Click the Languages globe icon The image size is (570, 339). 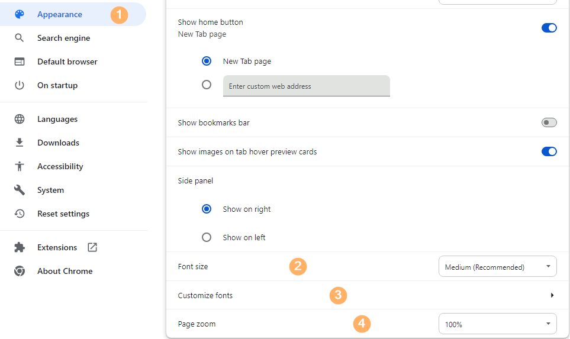20,119
